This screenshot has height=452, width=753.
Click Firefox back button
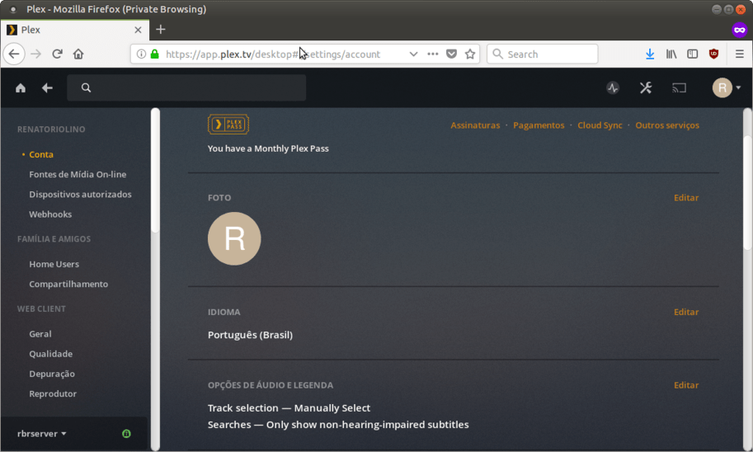[14, 54]
